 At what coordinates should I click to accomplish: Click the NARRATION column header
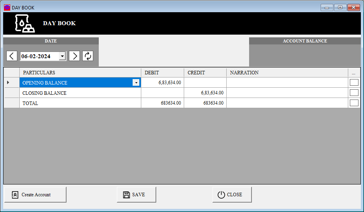(x=287, y=73)
